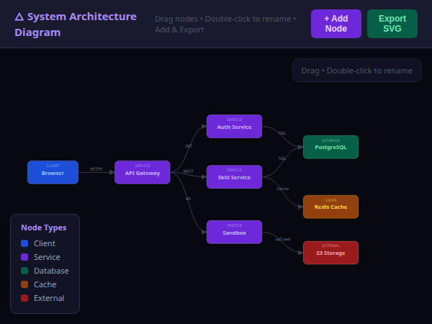
Task: Click the HTTPS edge label
Action: 96,169
